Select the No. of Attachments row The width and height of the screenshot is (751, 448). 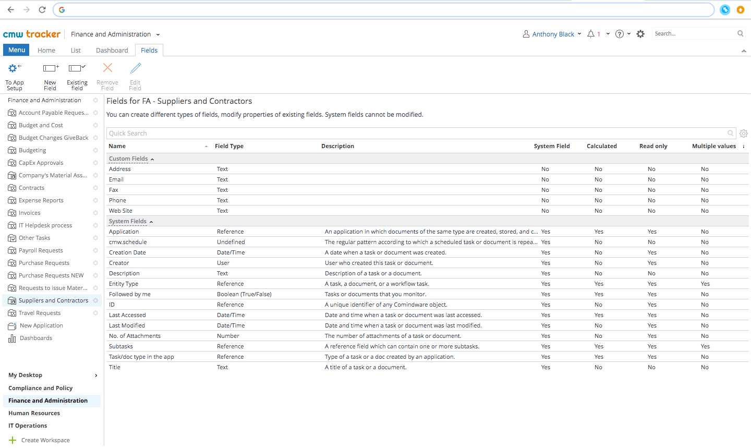pos(428,336)
